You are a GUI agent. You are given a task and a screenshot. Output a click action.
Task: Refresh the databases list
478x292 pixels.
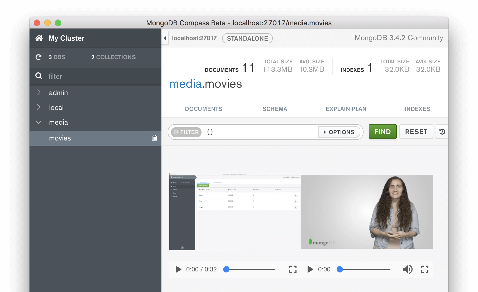click(39, 57)
